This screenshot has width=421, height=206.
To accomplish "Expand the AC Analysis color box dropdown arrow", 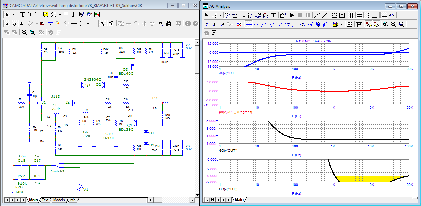I will [x=342, y=24].
